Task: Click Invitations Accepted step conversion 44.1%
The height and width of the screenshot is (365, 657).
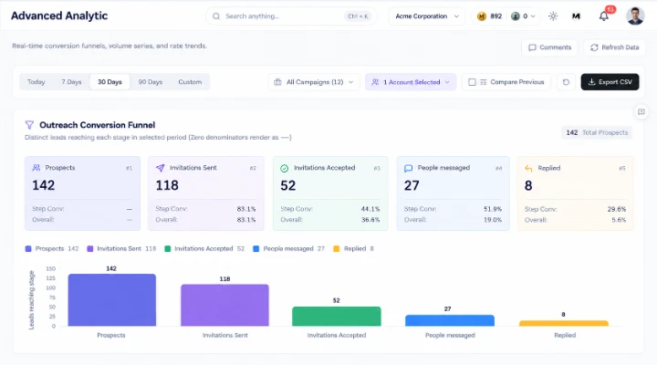Action: pos(370,209)
